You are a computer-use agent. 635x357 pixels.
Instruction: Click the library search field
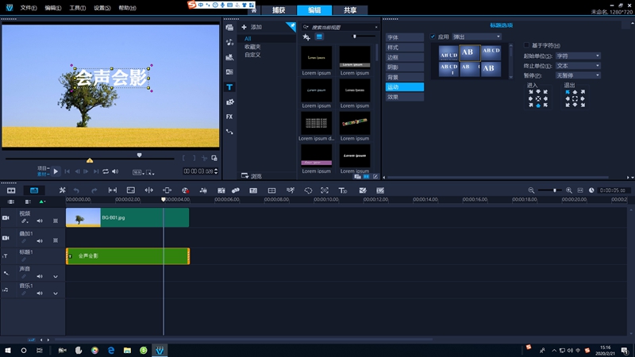pyautogui.click(x=341, y=27)
